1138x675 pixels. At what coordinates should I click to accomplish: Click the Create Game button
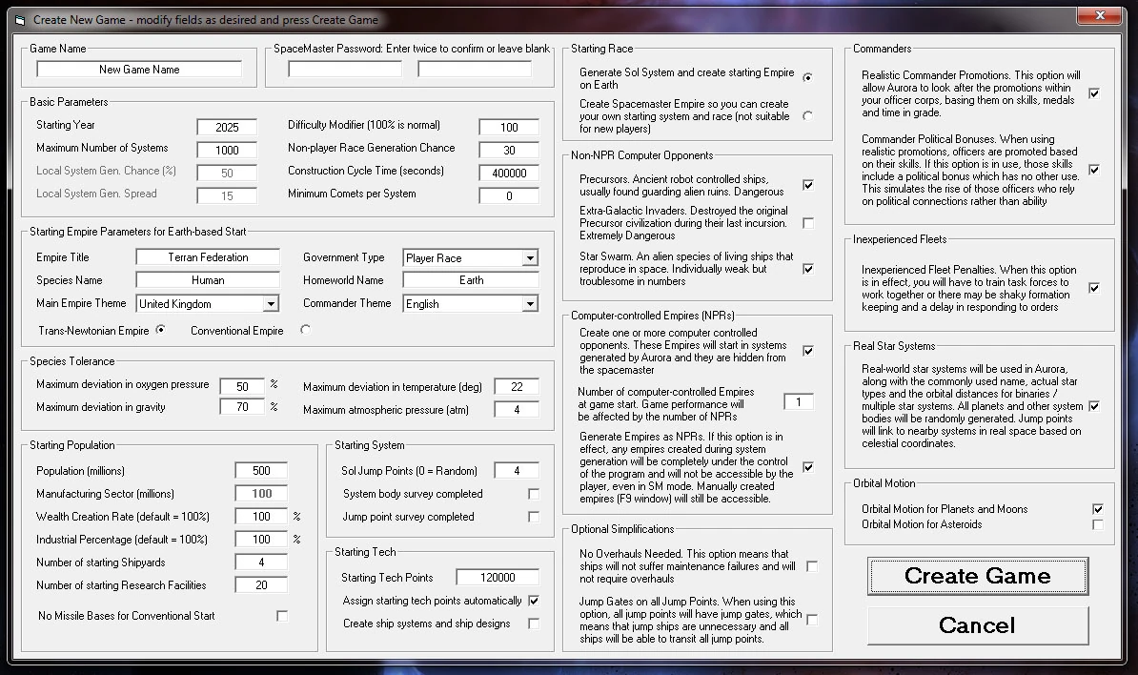(978, 576)
